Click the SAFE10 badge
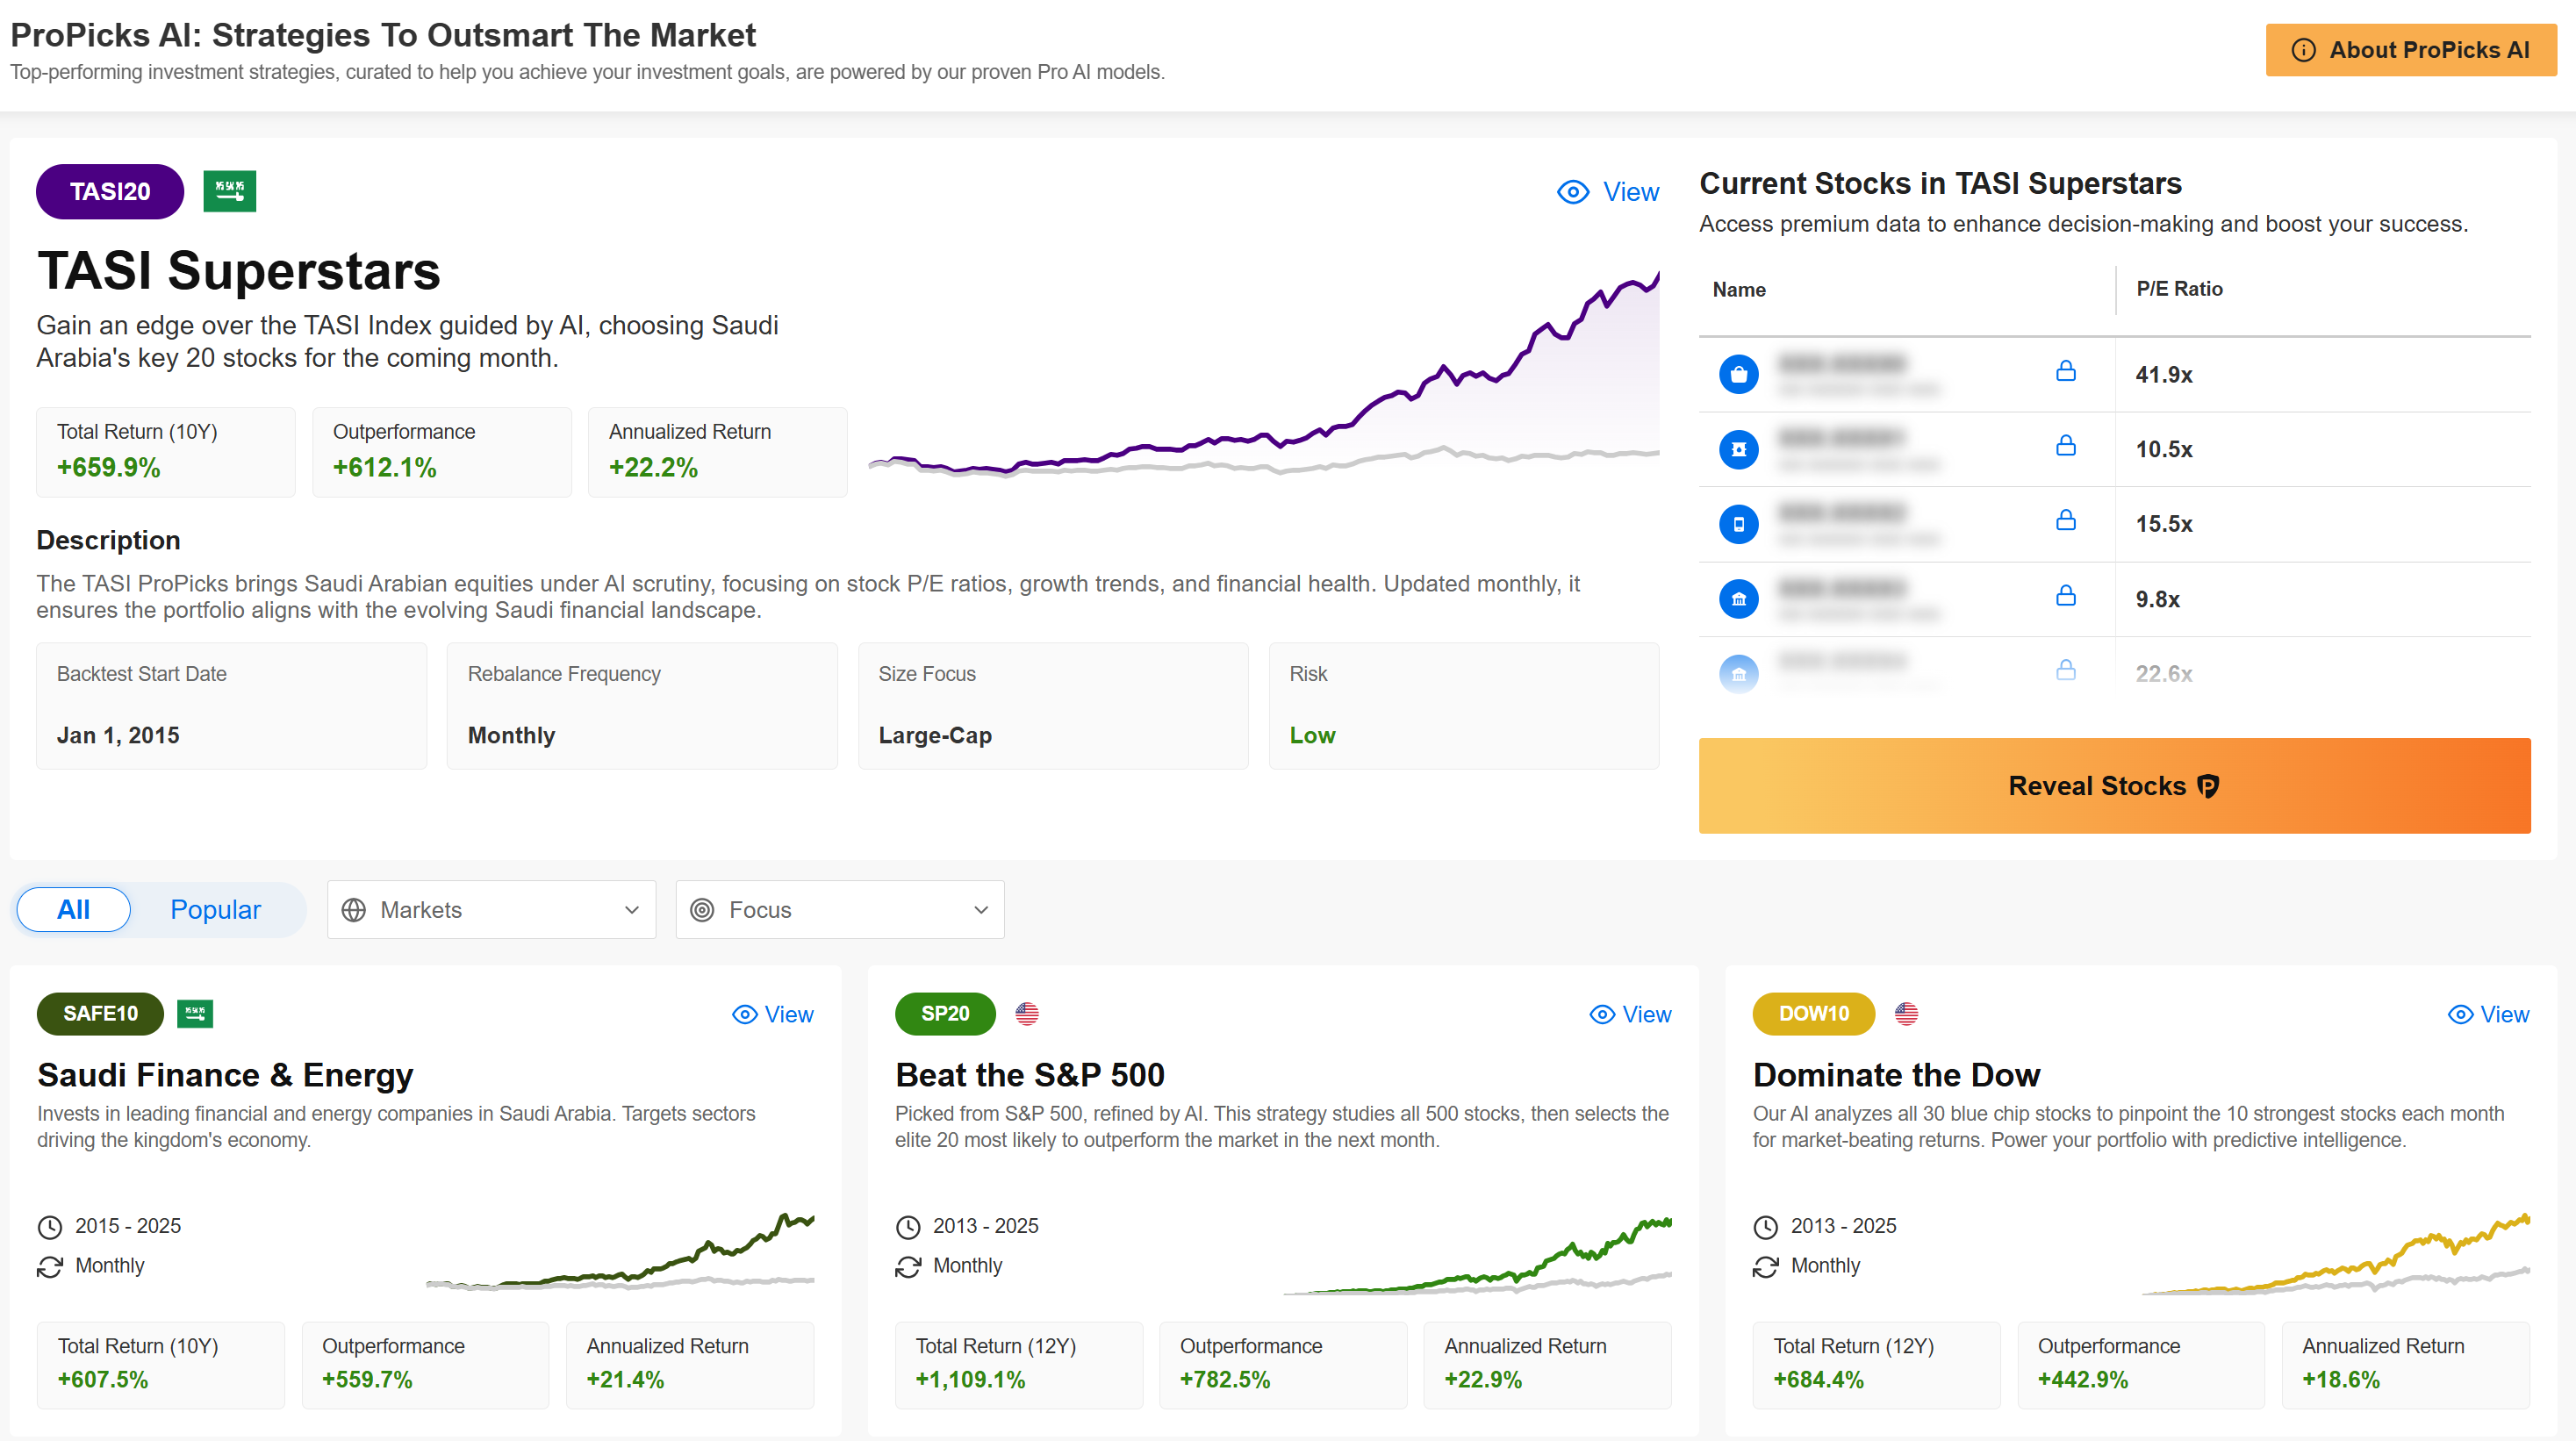 pyautogui.click(x=101, y=1014)
